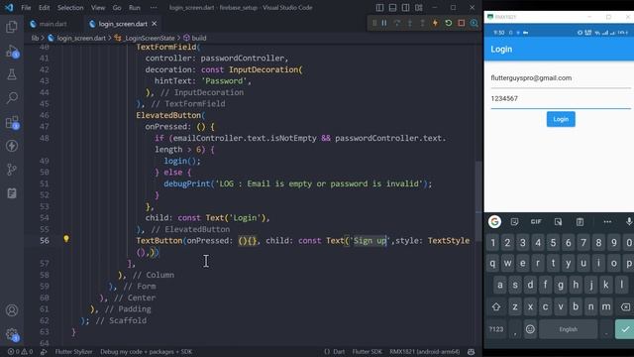Viewport: 634px width, 357px height.
Task: Click Flutter SDK in the status bar
Action: (x=367, y=352)
